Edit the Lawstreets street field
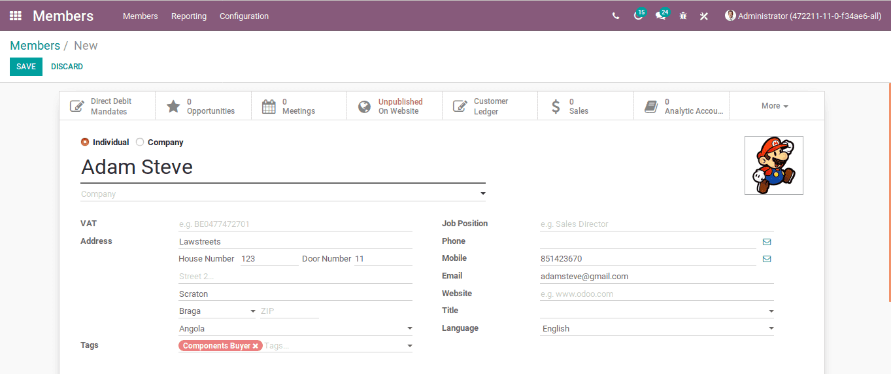Image resolution: width=891 pixels, height=374 pixels. tap(295, 242)
